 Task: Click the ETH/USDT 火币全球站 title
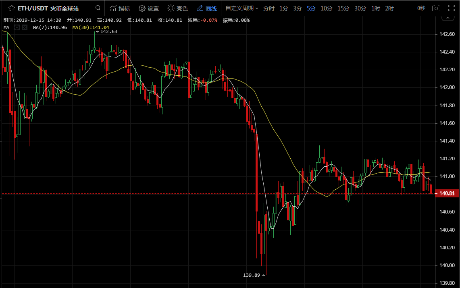pyautogui.click(x=48, y=8)
